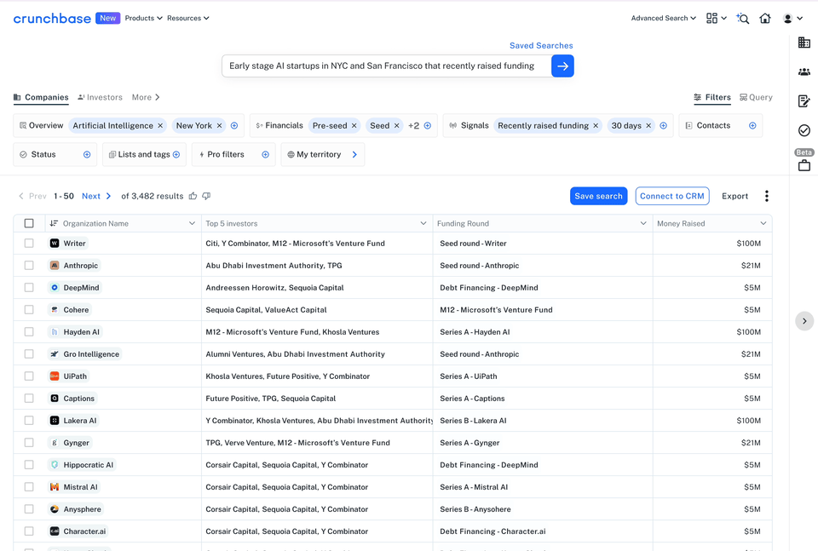Open the Money Raised column dropdown
This screenshot has height=551, width=818.
click(763, 223)
